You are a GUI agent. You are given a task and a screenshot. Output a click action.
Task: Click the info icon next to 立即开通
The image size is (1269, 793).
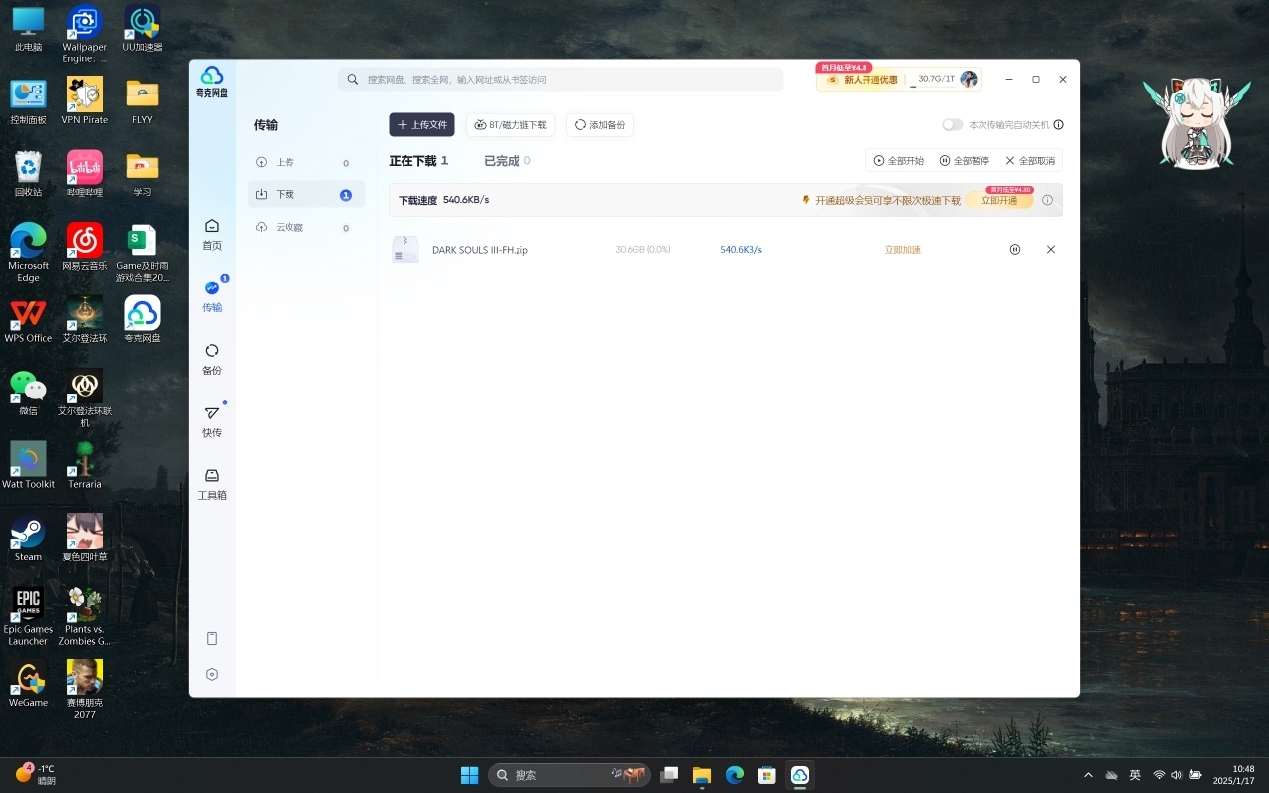coord(1047,200)
